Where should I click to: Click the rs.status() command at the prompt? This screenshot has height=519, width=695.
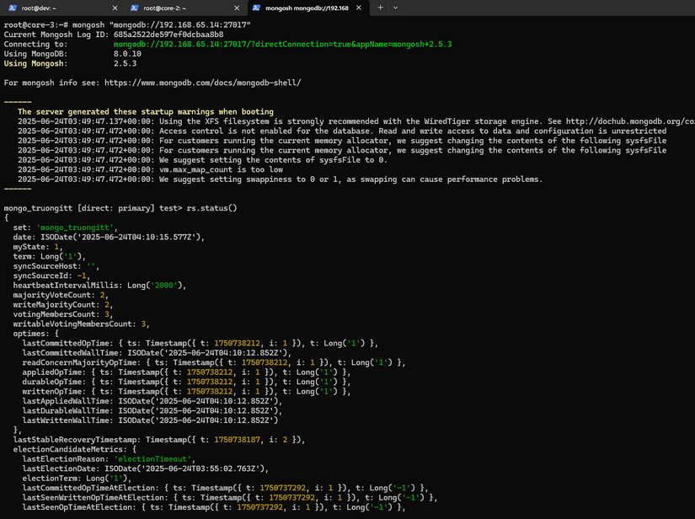pos(211,208)
